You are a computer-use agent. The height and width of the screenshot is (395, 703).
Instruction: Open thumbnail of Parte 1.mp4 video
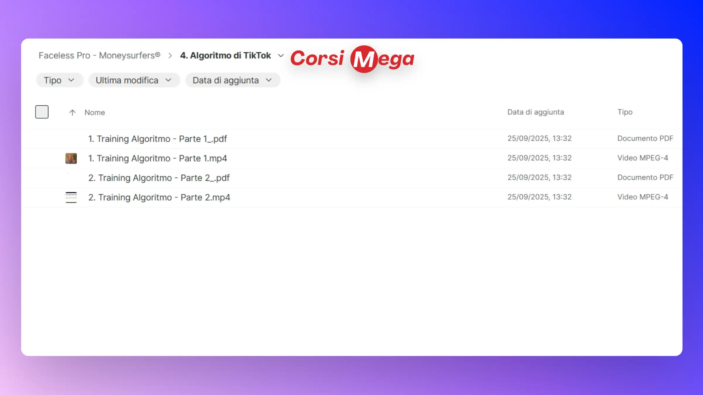71,158
